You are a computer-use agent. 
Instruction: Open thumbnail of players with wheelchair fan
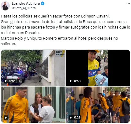tap(98, 105)
